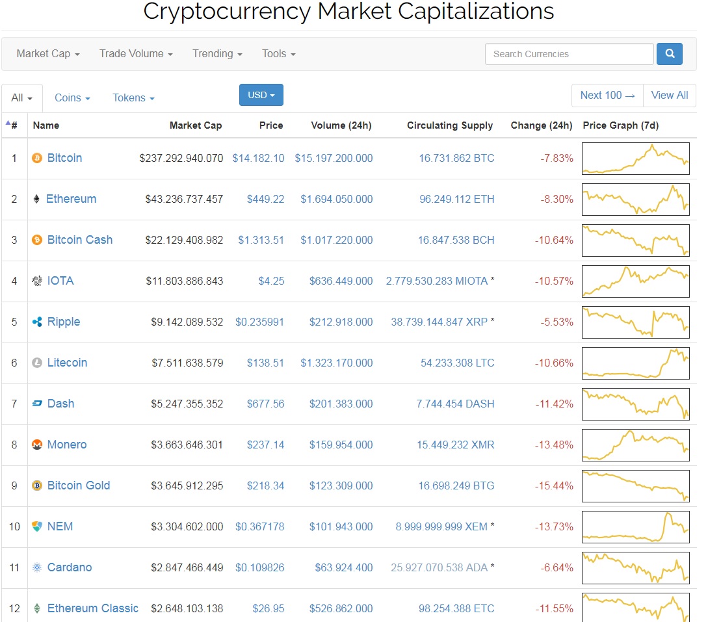Sort by Change (24h) column header
708x622 pixels.
(542, 125)
